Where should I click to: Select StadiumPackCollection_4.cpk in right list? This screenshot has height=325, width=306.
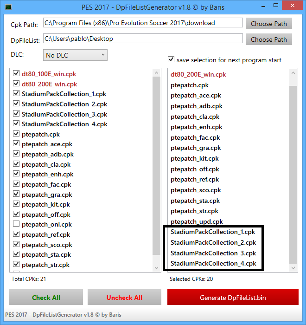(213, 263)
